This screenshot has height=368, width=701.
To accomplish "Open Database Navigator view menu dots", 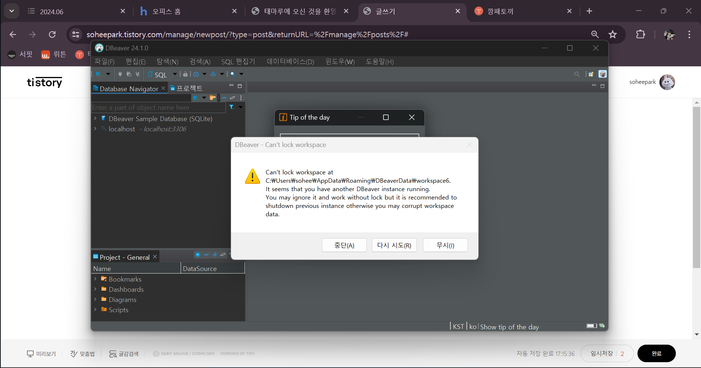I will 241,97.
